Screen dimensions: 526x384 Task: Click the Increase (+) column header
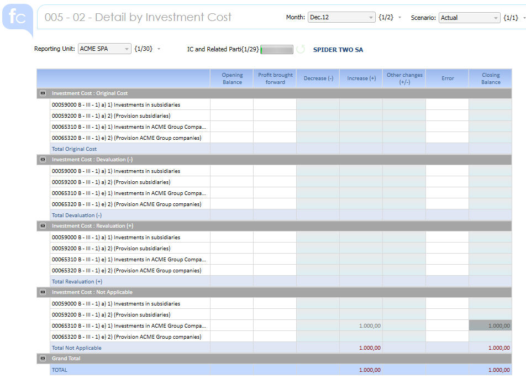click(x=361, y=78)
